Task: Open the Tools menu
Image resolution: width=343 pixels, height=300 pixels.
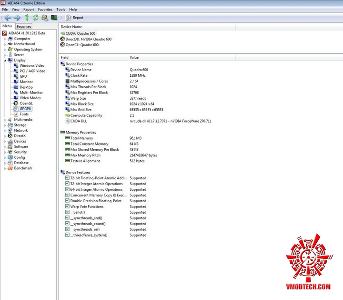Action: [61, 10]
